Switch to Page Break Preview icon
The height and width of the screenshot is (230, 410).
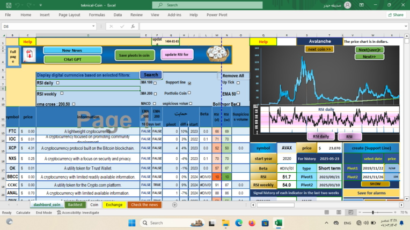(x=350, y=212)
